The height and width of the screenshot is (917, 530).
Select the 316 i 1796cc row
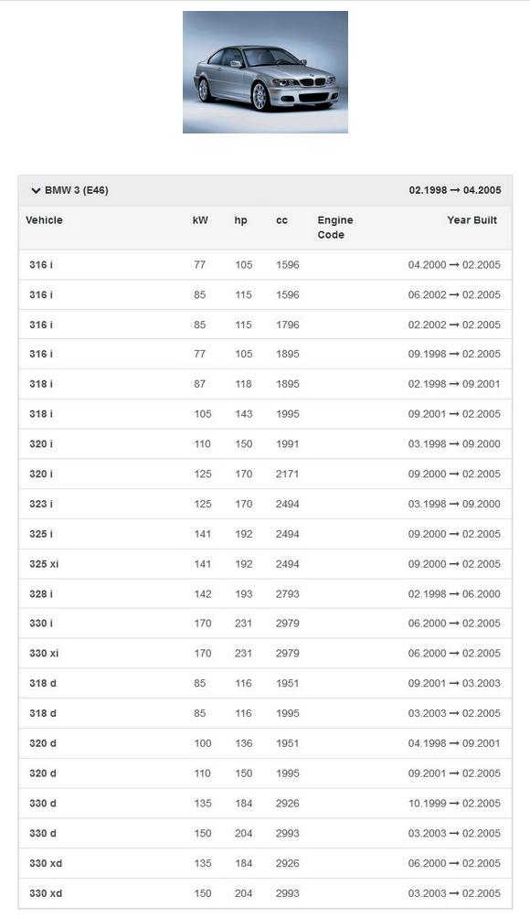[265, 325]
